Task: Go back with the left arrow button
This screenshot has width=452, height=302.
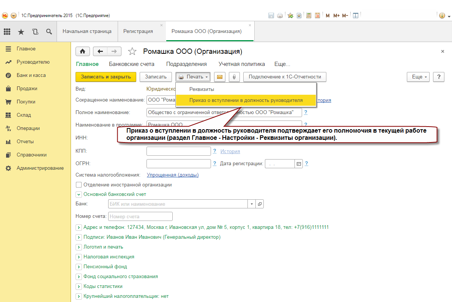Action: coord(100,51)
